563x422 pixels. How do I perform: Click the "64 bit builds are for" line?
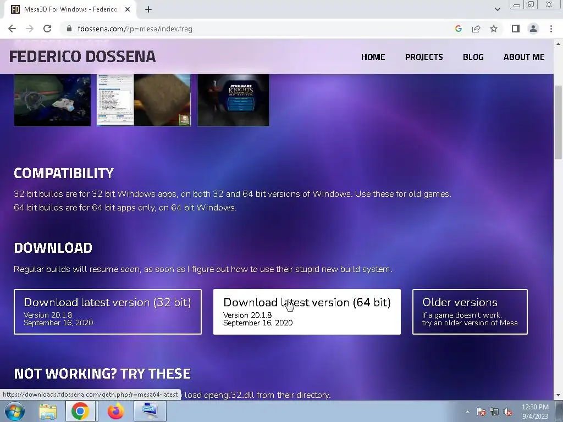[125, 207]
